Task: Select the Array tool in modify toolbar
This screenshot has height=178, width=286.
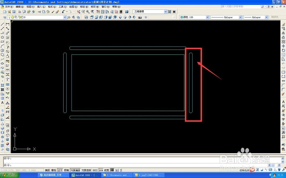Action: [283, 42]
